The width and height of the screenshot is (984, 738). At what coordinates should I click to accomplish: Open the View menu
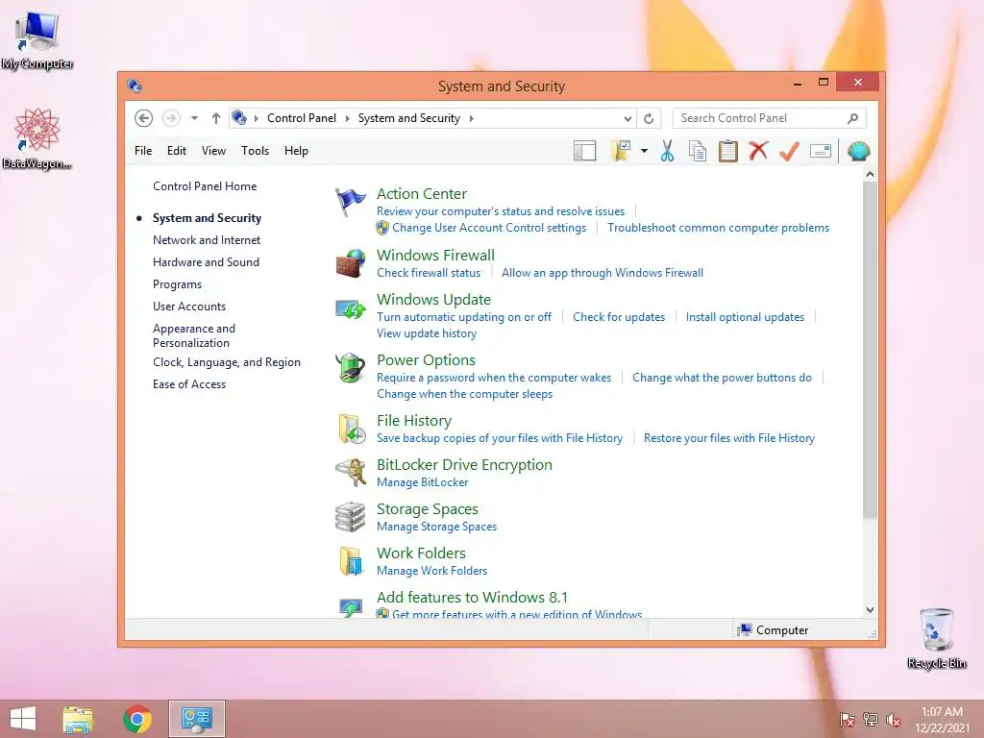213,151
